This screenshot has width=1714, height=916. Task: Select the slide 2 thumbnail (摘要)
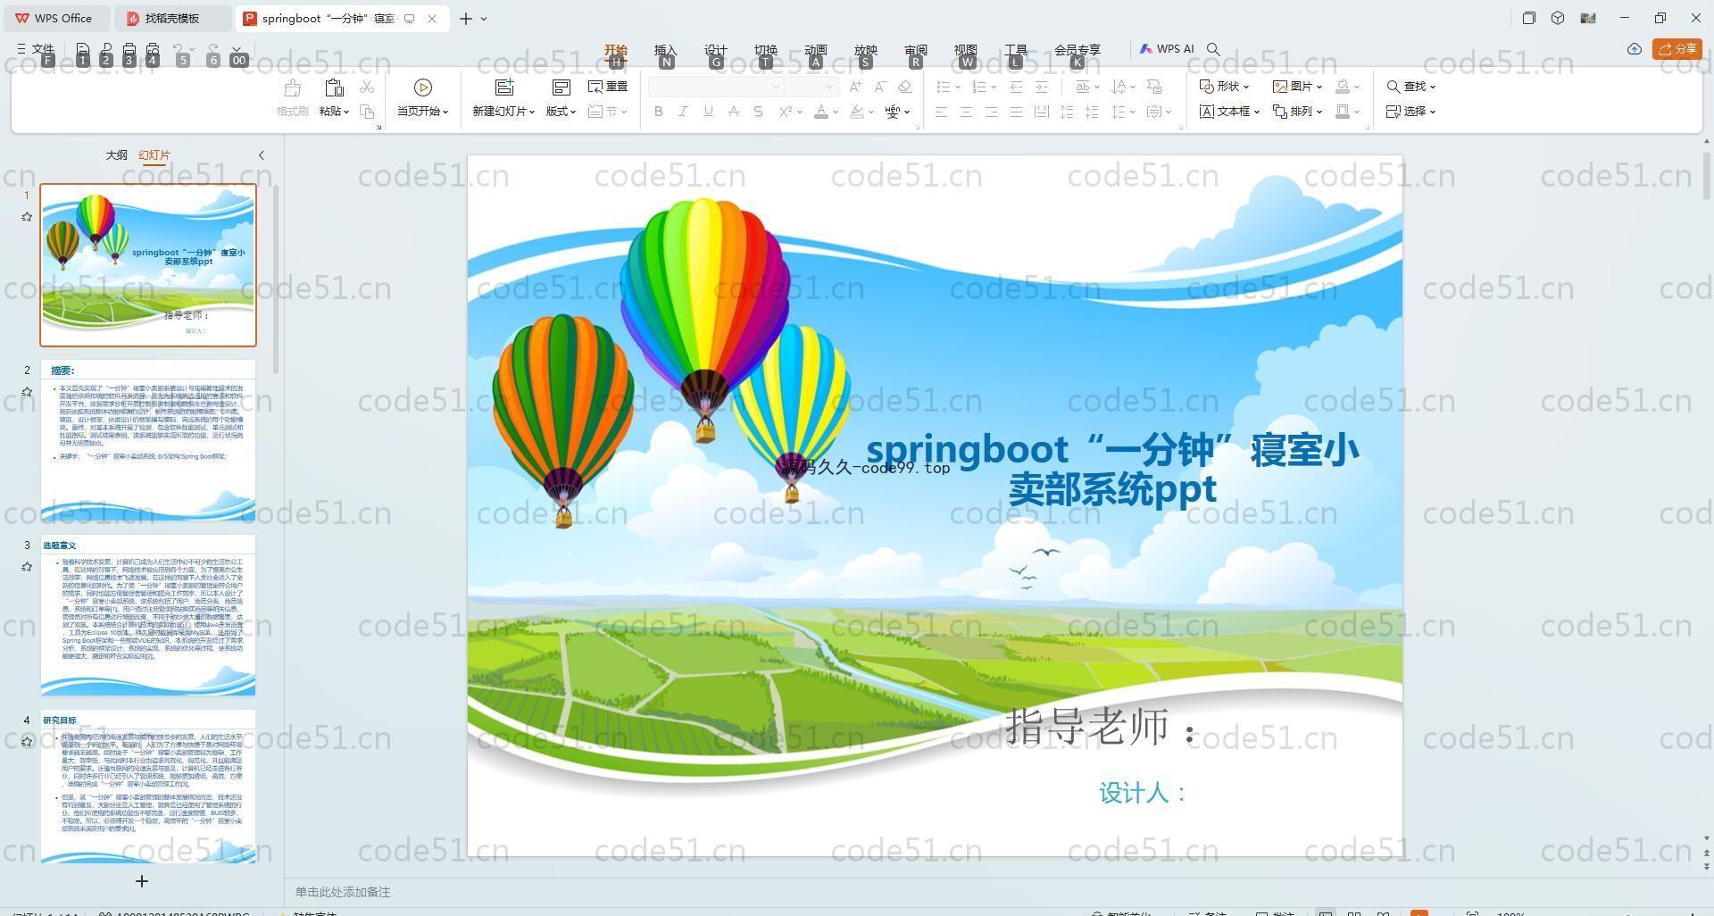pyautogui.click(x=148, y=440)
